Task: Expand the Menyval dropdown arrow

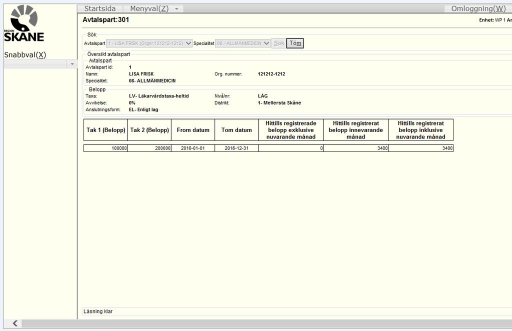Action: pos(176,9)
